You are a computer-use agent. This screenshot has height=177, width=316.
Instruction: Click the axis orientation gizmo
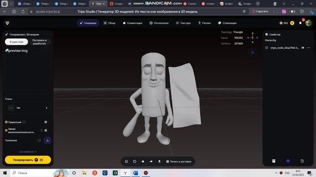click(x=252, y=37)
